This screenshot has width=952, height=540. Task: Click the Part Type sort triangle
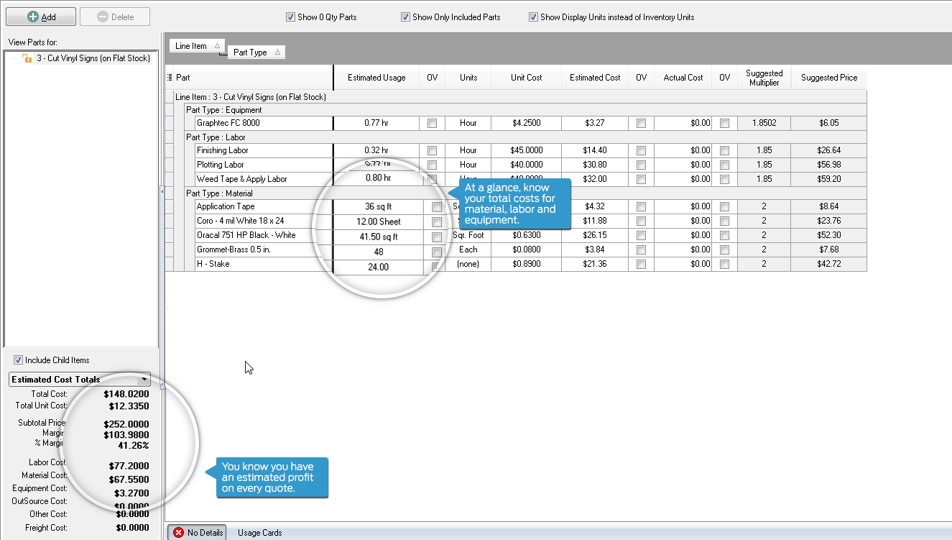[277, 52]
